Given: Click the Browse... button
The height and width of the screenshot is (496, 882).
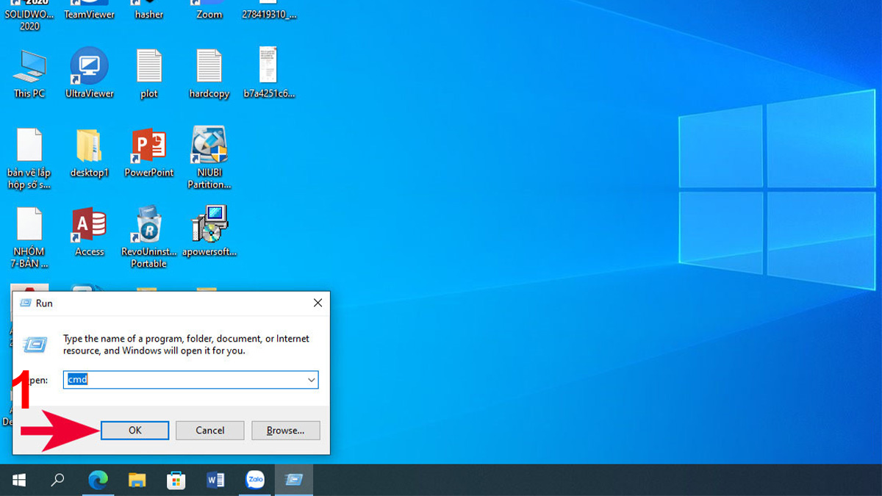Looking at the screenshot, I should tap(285, 431).
